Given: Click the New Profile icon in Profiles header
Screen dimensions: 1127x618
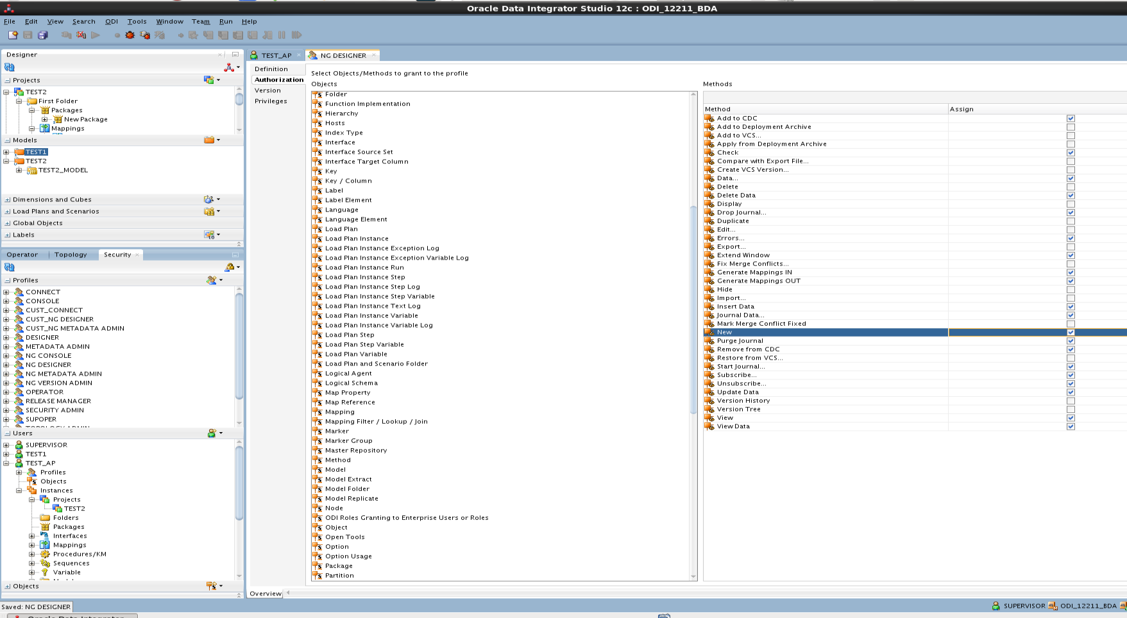Looking at the screenshot, I should click(212, 280).
